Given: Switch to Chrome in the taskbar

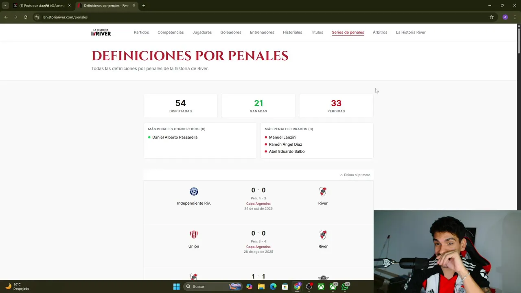Looking at the screenshot, I should 297,286.
